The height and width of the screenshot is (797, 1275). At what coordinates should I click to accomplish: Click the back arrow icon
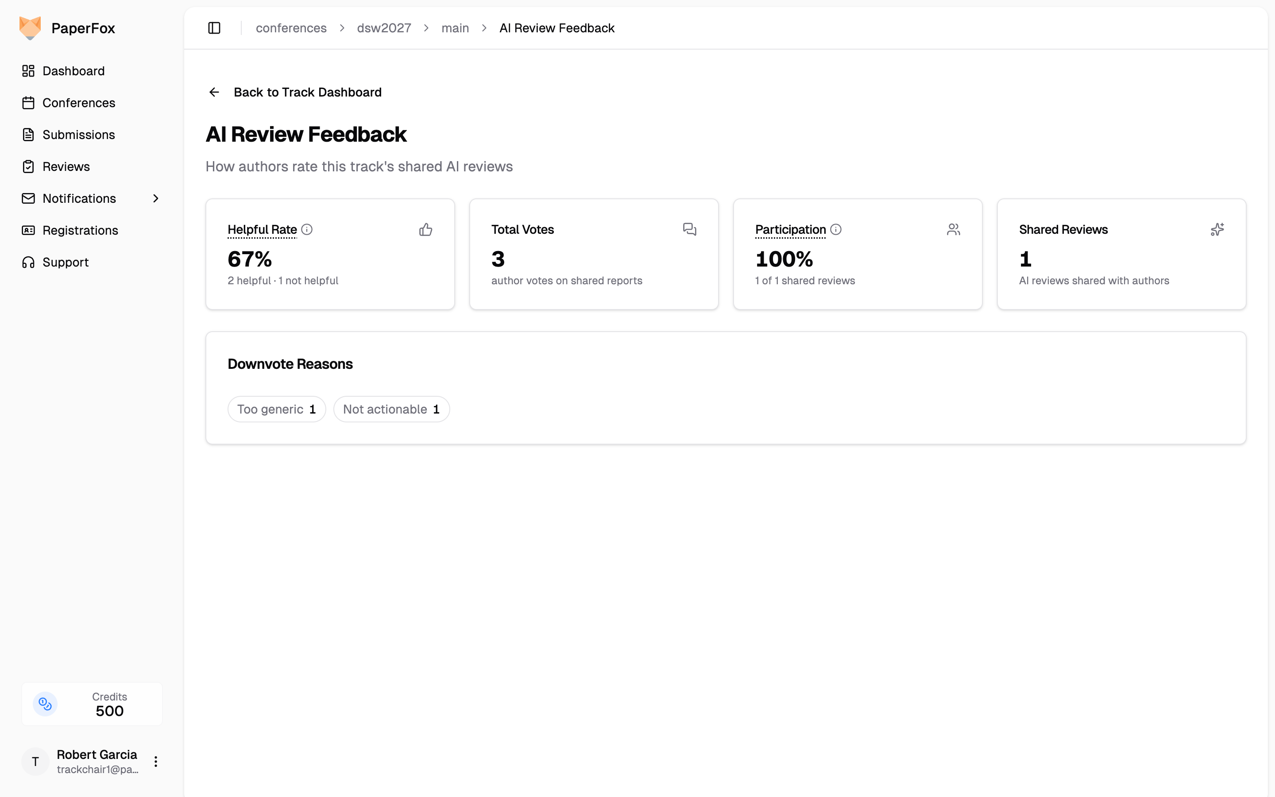[214, 92]
